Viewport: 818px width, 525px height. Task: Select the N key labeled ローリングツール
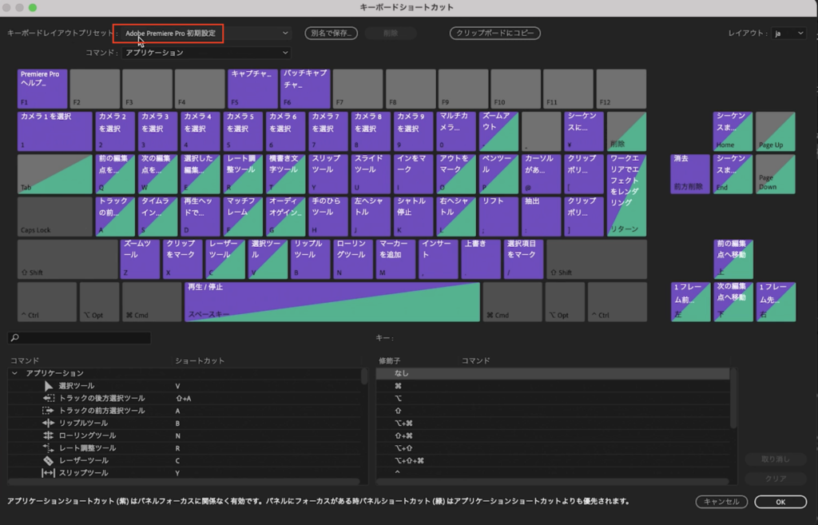pyautogui.click(x=352, y=259)
